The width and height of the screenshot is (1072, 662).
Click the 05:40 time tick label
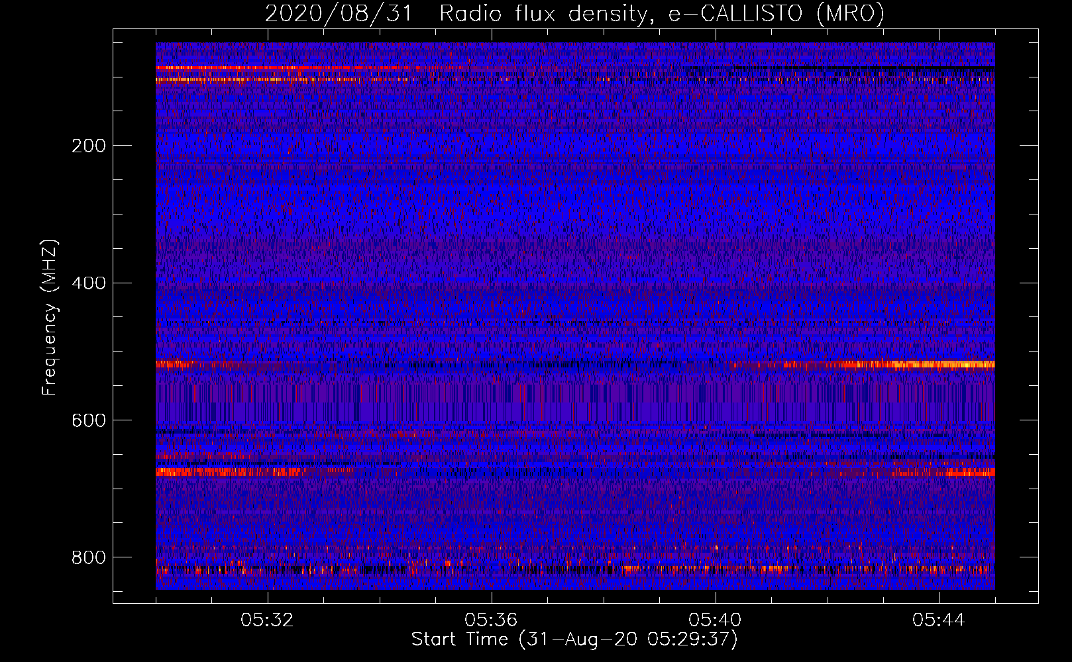pos(715,620)
